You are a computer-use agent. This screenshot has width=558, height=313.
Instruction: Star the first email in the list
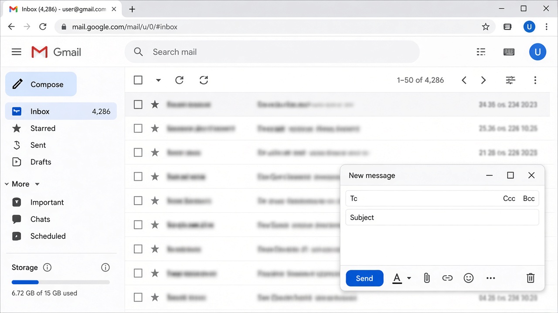(155, 104)
